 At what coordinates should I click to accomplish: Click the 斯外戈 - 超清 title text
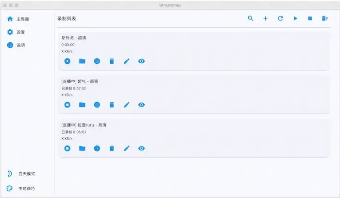click(74, 38)
